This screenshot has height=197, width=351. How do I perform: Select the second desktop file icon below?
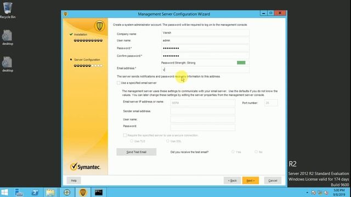(8, 64)
